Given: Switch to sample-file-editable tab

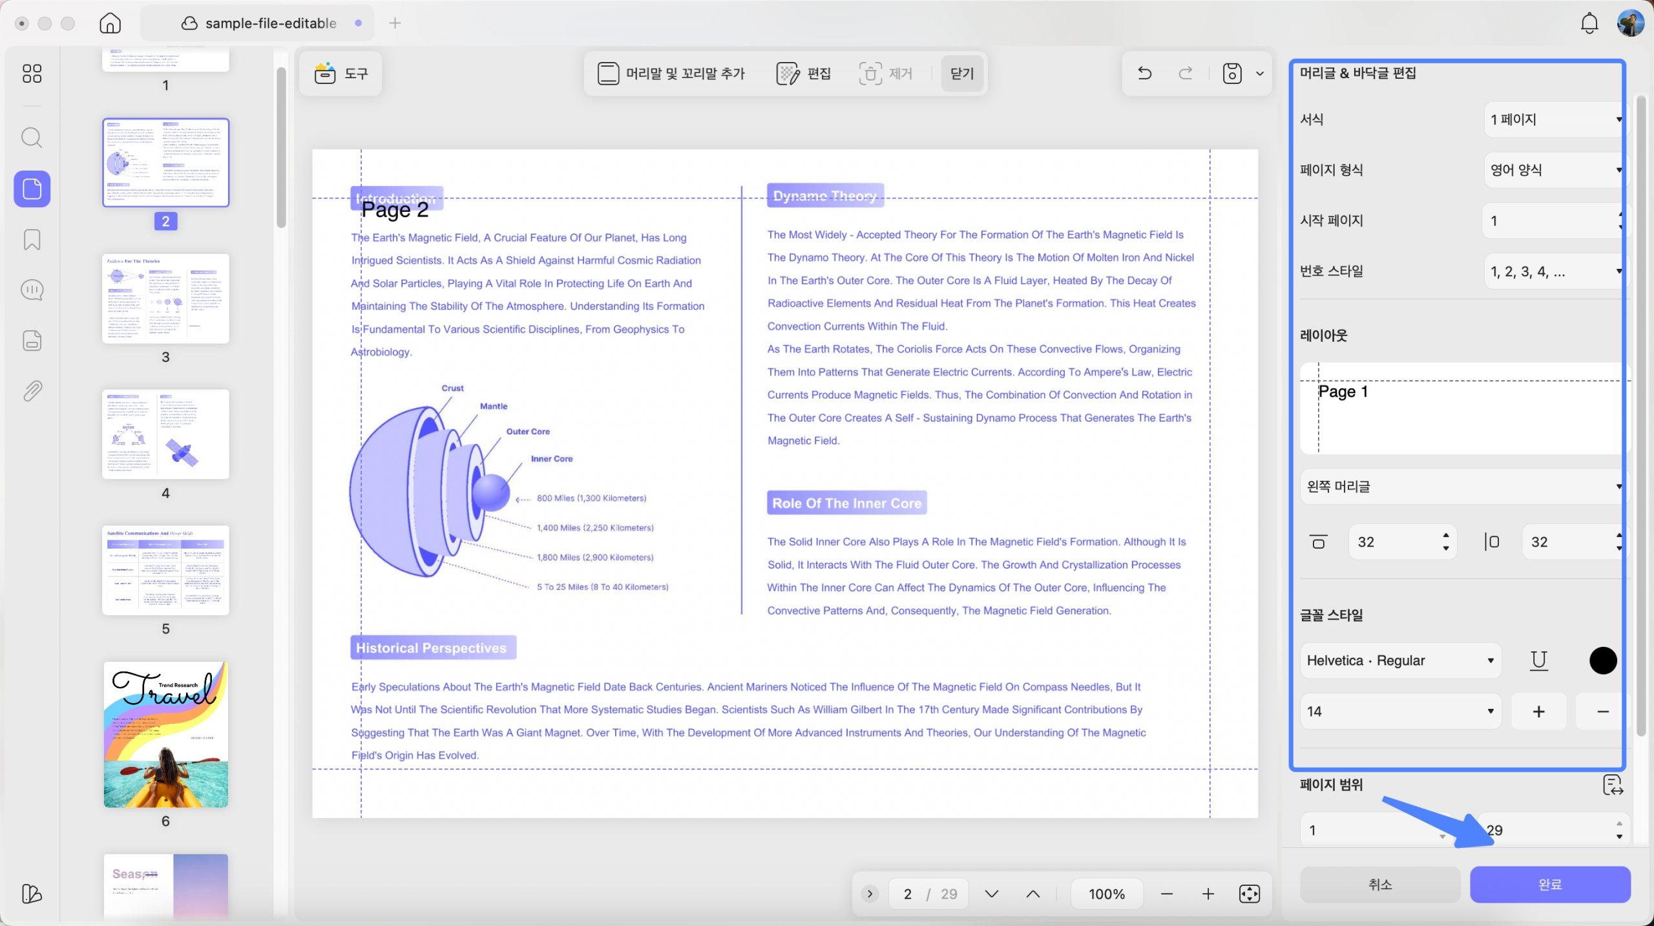Looking at the screenshot, I should [x=258, y=23].
